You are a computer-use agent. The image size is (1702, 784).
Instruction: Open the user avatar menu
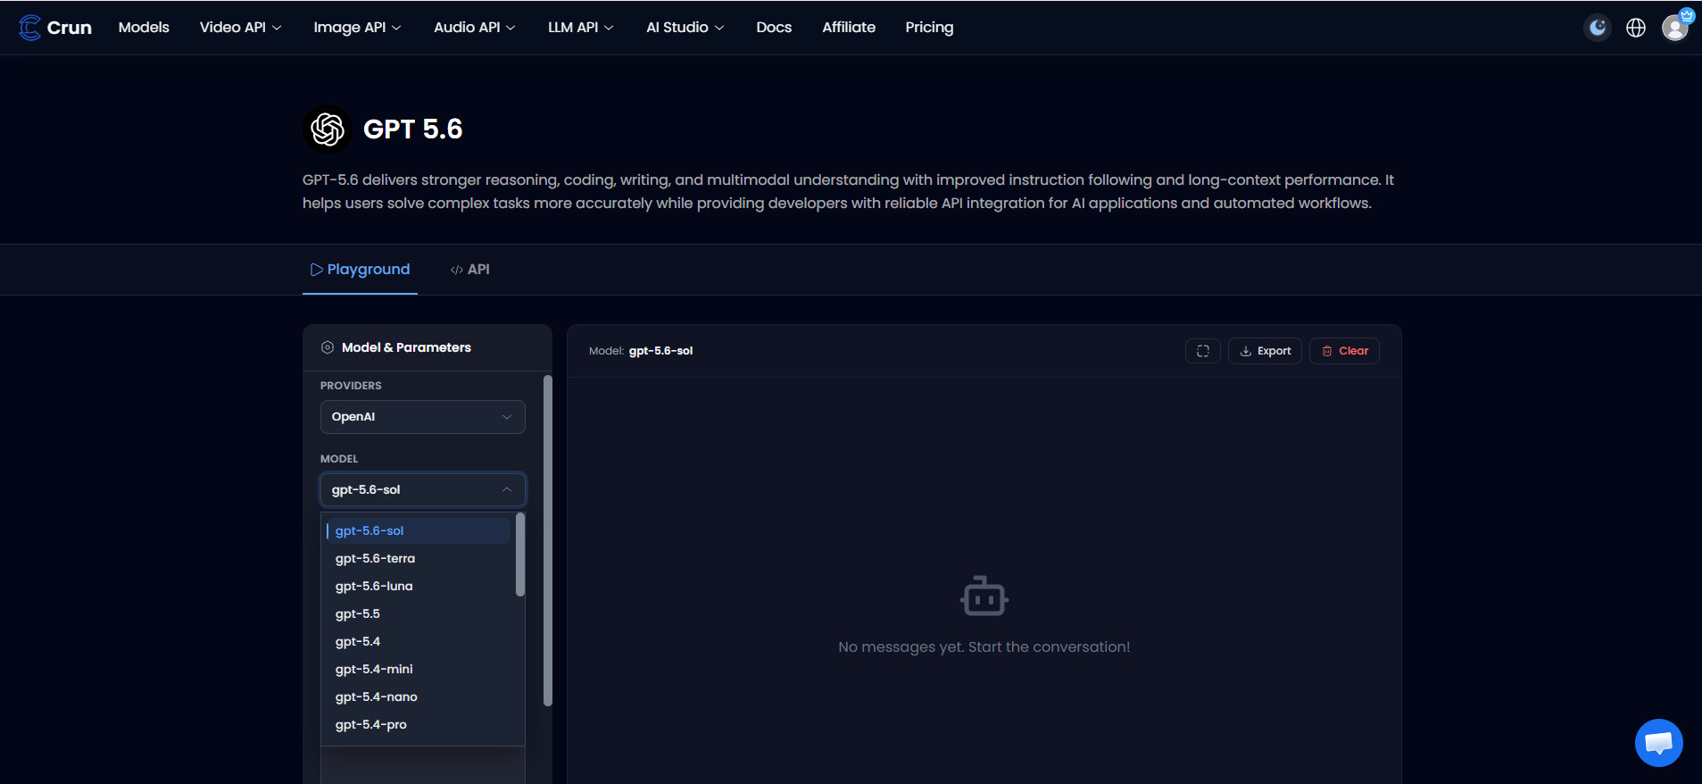click(1675, 28)
